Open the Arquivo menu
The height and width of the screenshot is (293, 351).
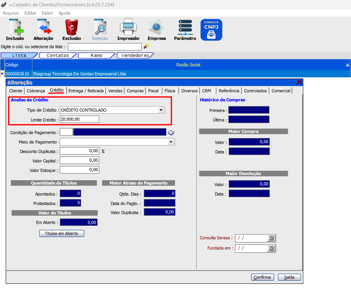(x=11, y=13)
